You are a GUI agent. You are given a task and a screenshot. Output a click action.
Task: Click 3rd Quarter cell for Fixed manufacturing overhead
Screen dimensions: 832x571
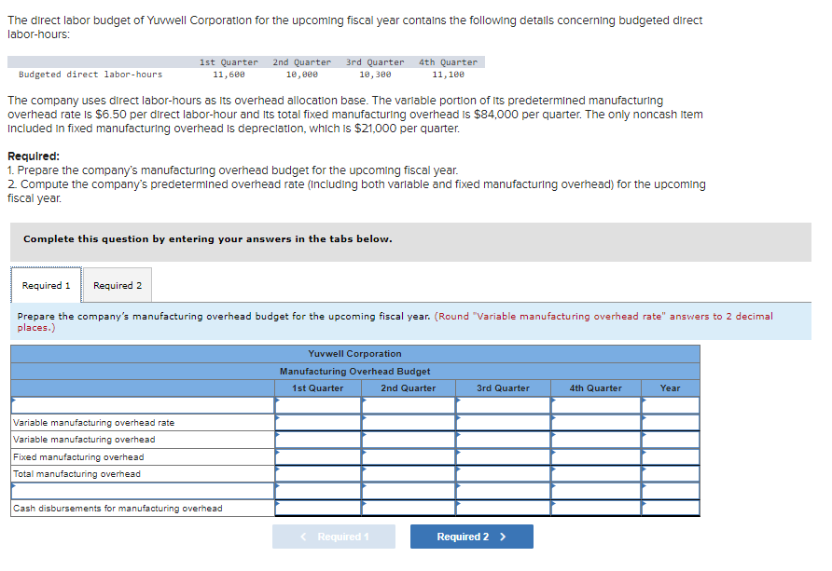[x=503, y=457]
